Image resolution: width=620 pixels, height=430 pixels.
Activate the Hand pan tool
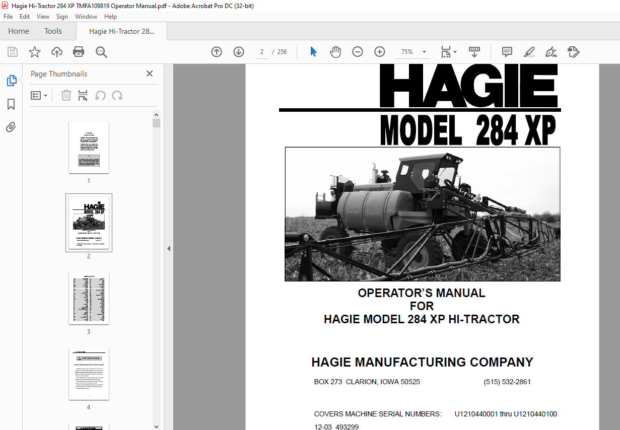point(335,52)
